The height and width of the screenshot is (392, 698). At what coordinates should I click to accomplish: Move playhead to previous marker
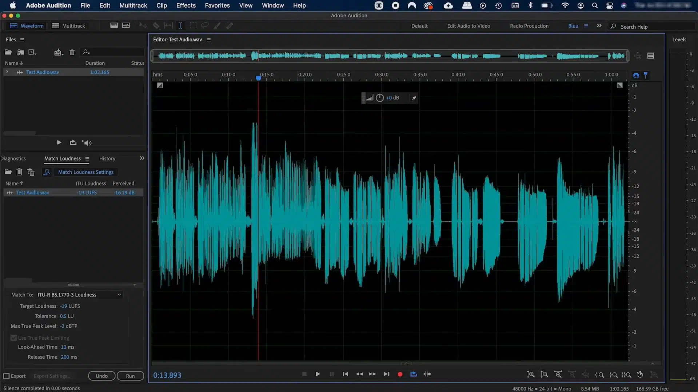[x=345, y=374]
